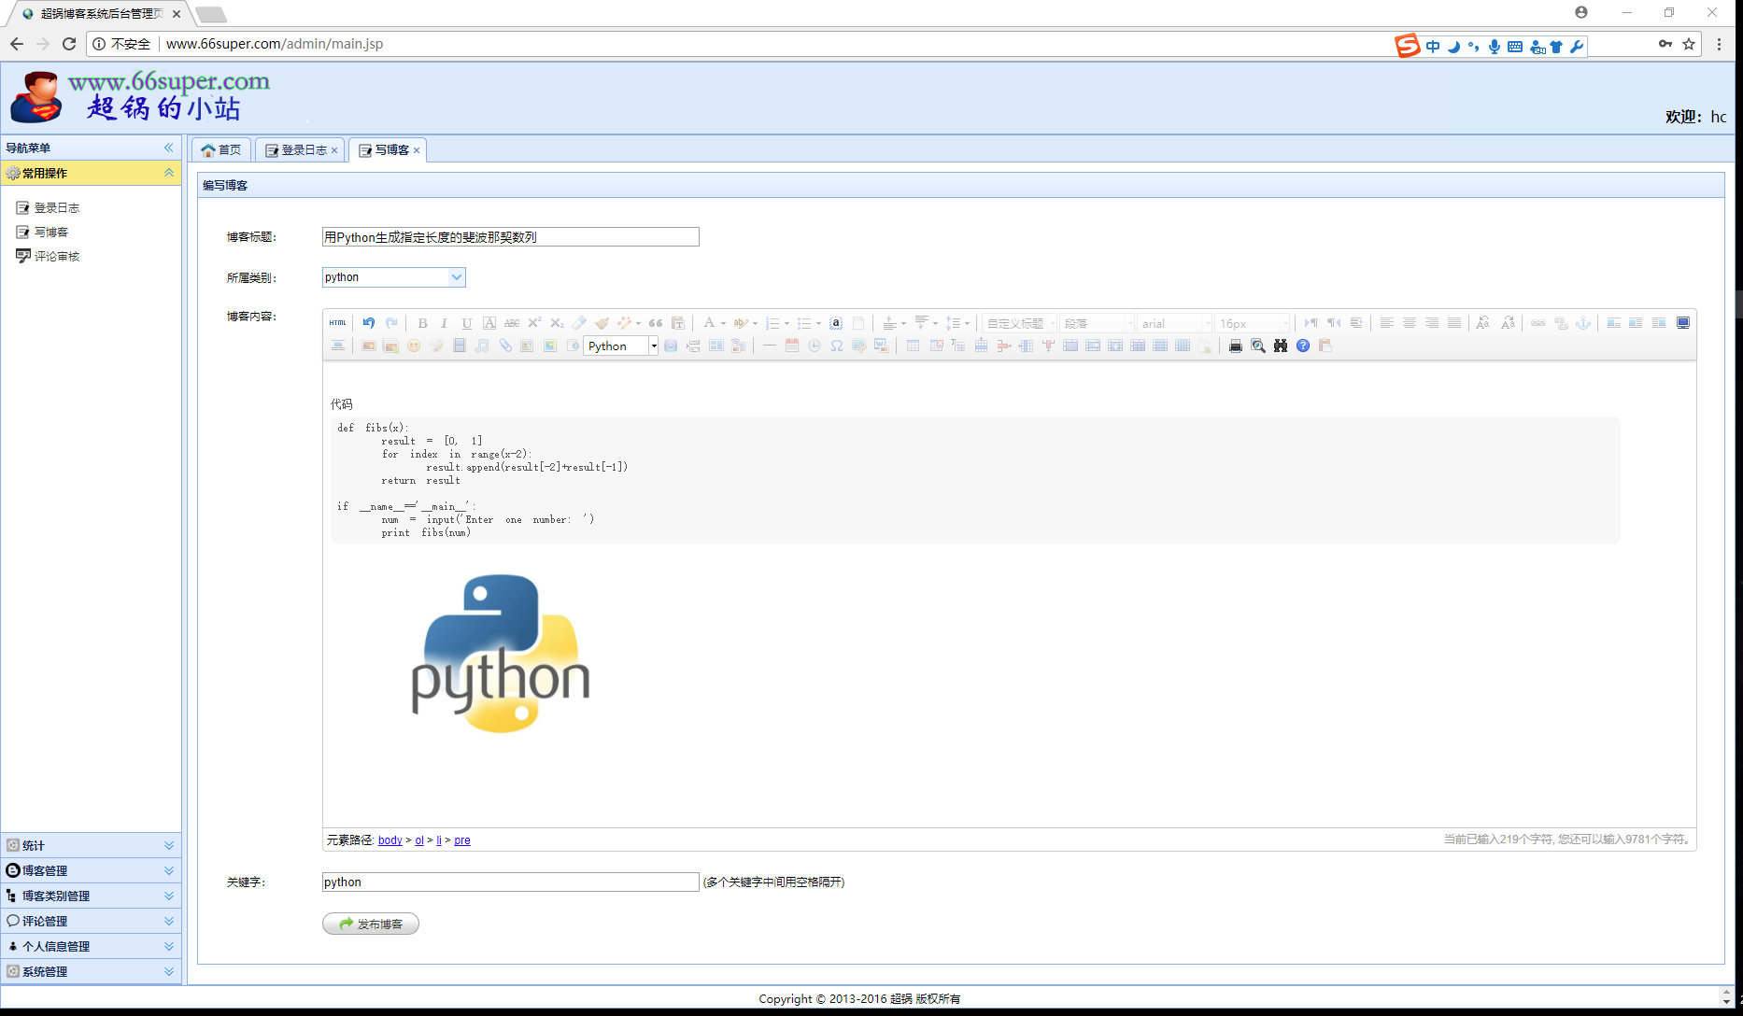The image size is (1743, 1016).
Task: Click 发布博客 publish button
Action: [371, 924]
